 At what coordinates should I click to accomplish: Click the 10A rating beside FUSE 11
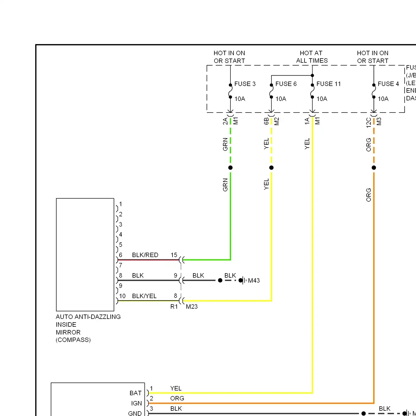click(322, 99)
